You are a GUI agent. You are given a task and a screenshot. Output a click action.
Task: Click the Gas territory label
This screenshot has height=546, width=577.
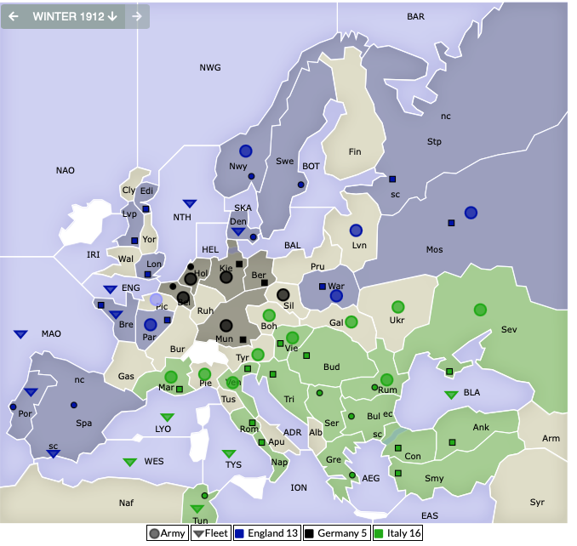(x=126, y=376)
